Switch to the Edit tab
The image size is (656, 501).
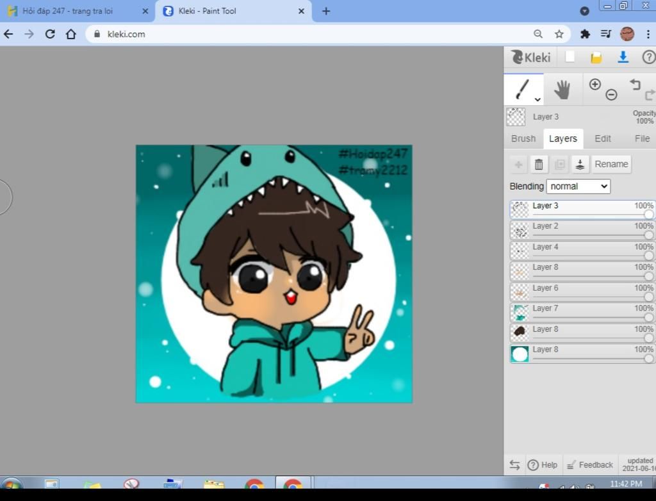pos(602,138)
